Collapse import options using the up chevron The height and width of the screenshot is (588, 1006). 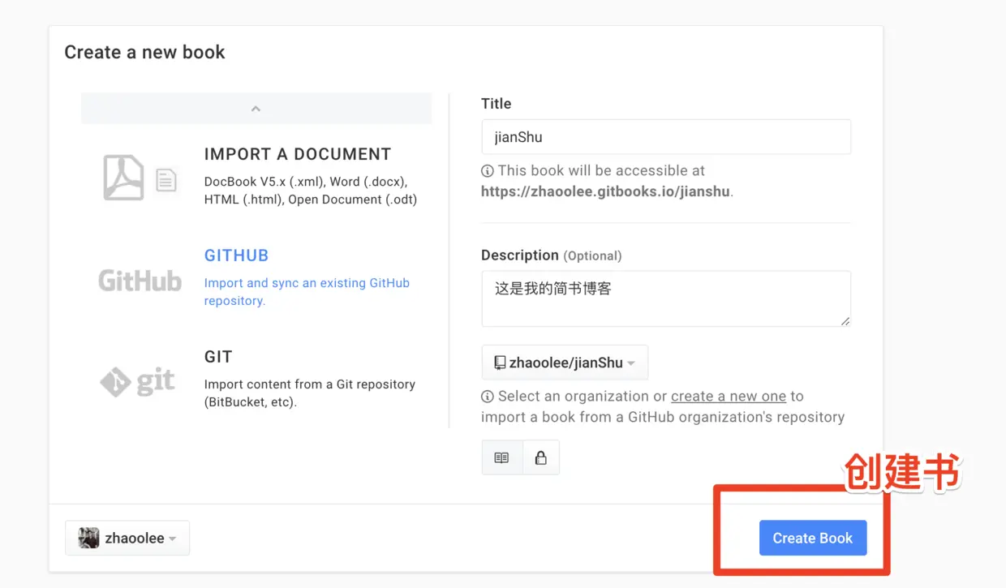pos(256,109)
